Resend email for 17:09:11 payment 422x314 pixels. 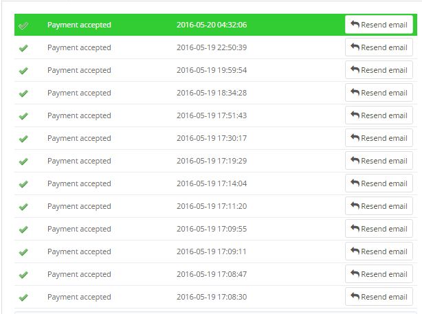379,251
